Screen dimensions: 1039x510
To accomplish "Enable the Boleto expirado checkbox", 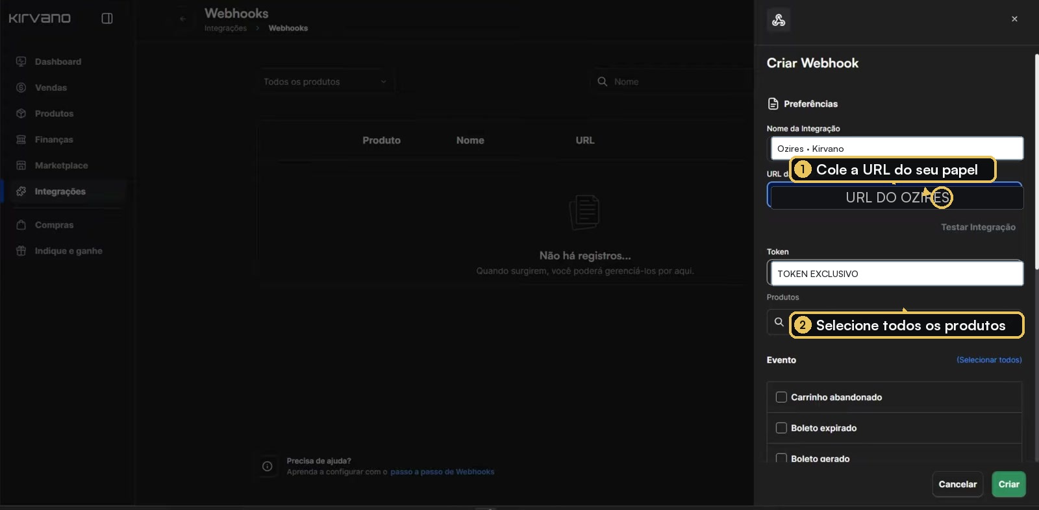I will tap(781, 428).
